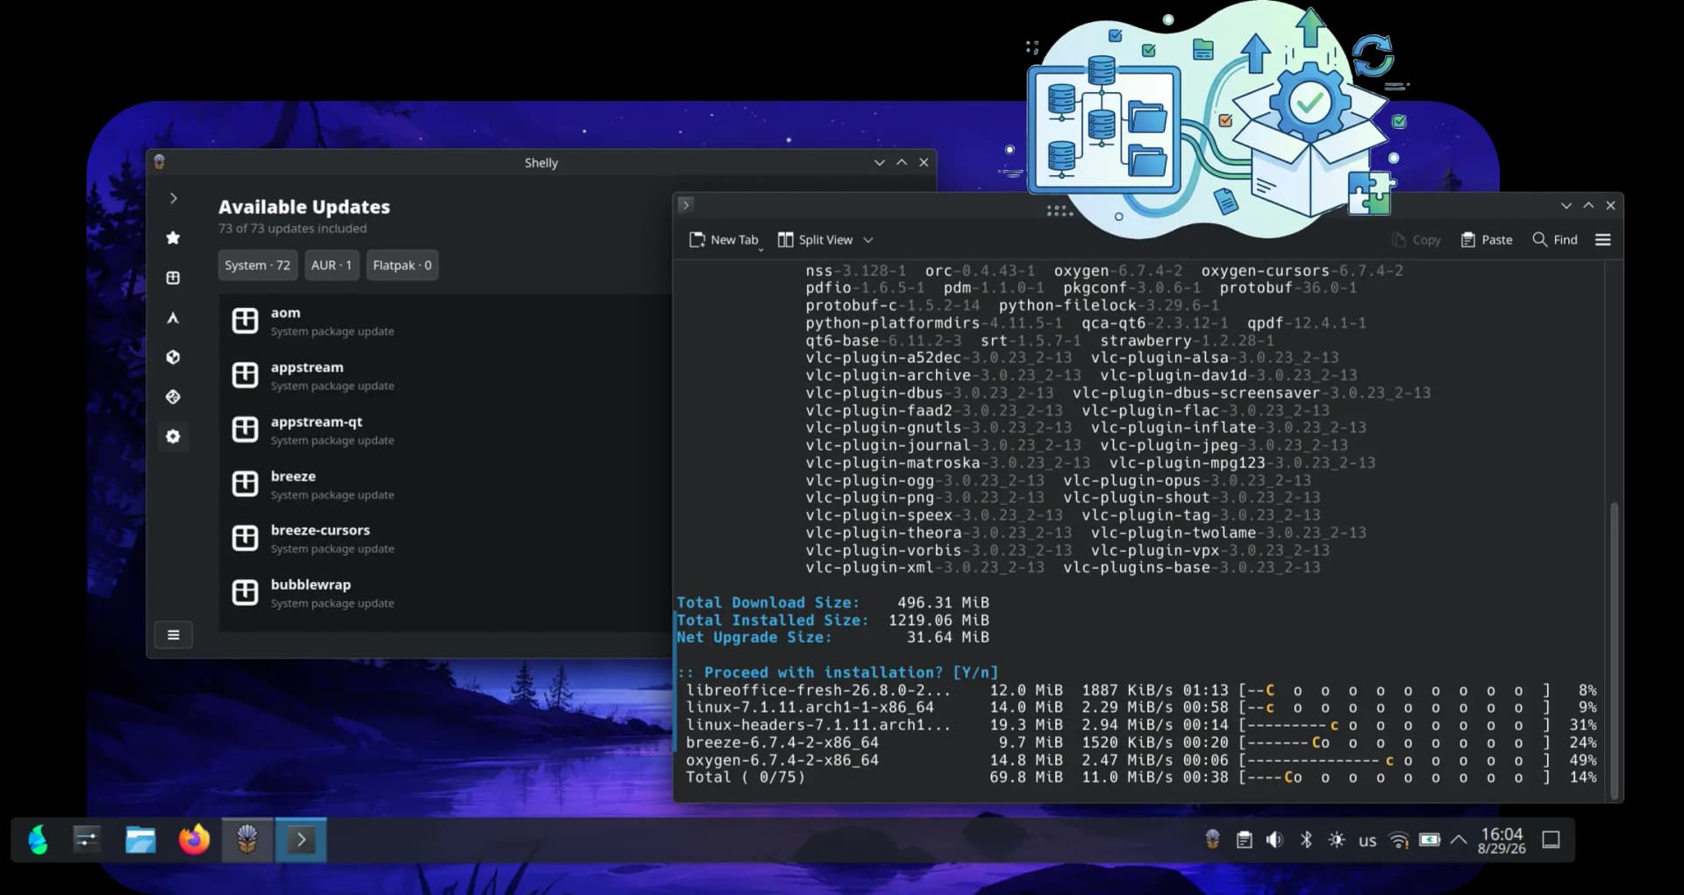The image size is (1684, 895).
Task: Open the clock showing 16:04
Action: (x=1502, y=840)
